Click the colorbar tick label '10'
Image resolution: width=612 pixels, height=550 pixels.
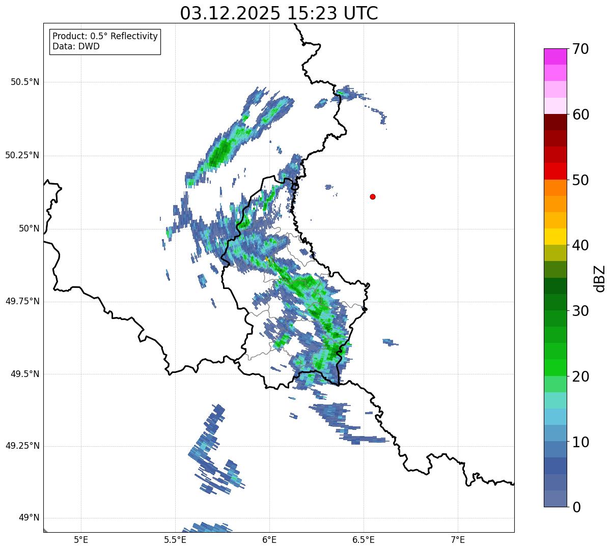pyautogui.click(x=580, y=442)
